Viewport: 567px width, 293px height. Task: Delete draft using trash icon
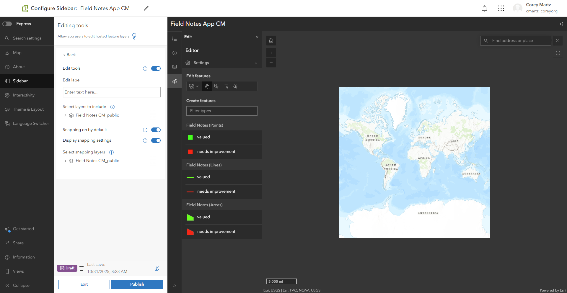pyautogui.click(x=82, y=268)
